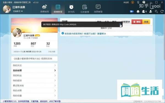
Task: Go to home via the house icon
Action: point(138,11)
